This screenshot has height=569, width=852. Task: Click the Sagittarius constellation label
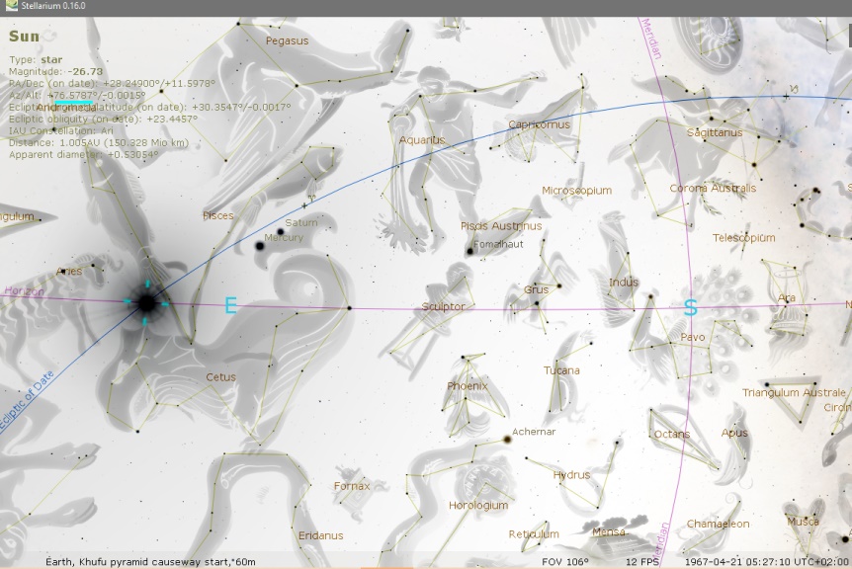(714, 132)
